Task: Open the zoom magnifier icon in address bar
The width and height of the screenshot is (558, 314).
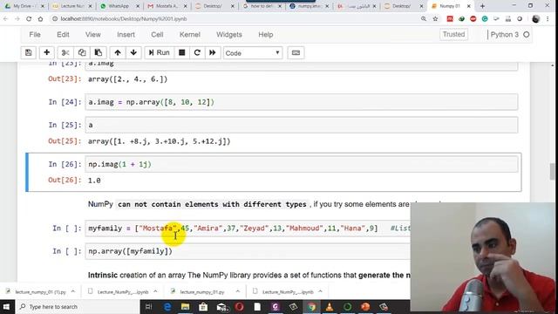Action: (424, 19)
